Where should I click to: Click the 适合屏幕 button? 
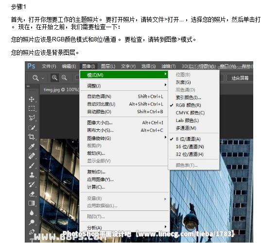click(240, 78)
